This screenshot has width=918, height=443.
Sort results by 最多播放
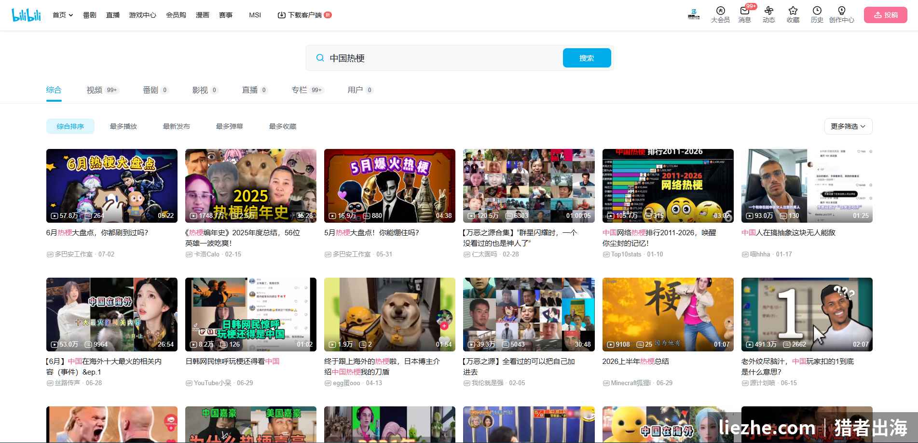click(123, 126)
